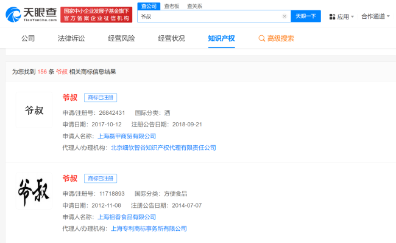The image size is (396, 243).
Task: Open the 应用 dropdown menu
Action: tap(345, 16)
